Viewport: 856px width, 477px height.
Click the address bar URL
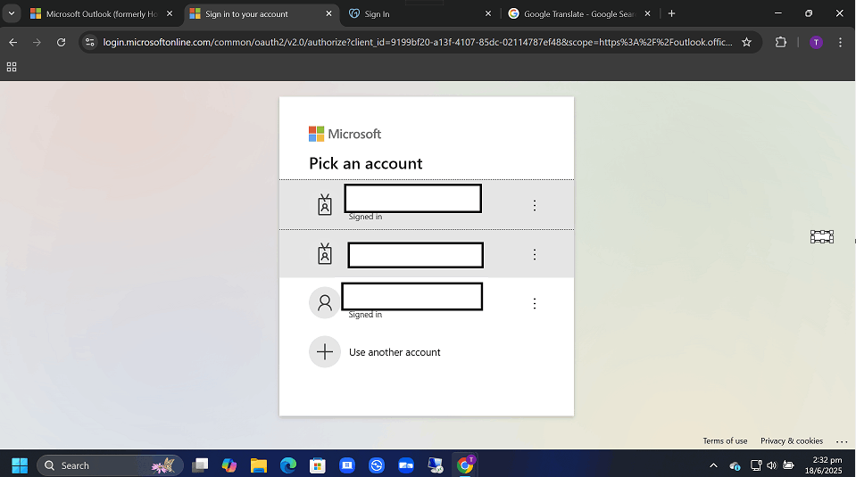[x=418, y=42]
